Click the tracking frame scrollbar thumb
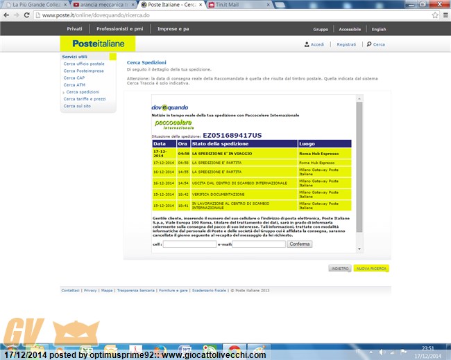451x360 pixels. coord(359,167)
